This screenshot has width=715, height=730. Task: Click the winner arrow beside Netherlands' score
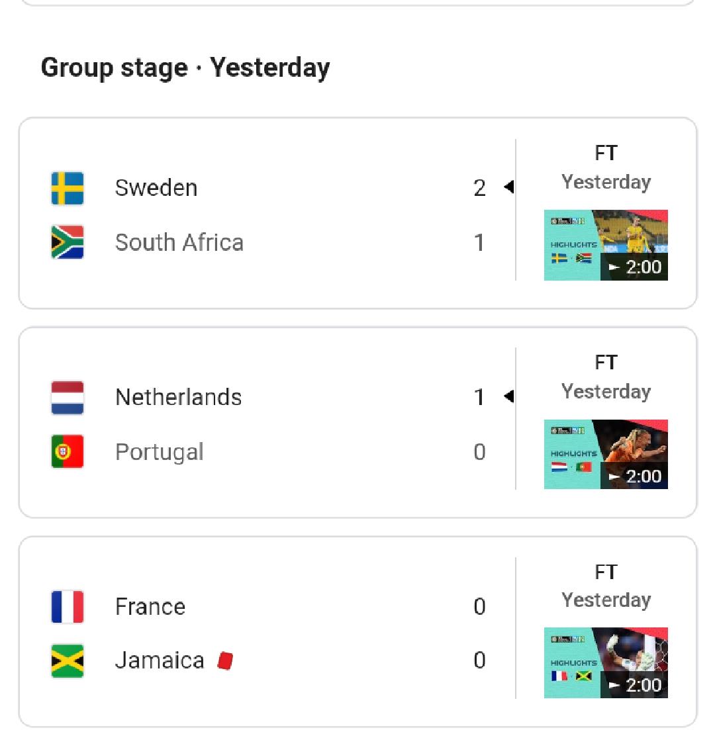click(x=508, y=397)
